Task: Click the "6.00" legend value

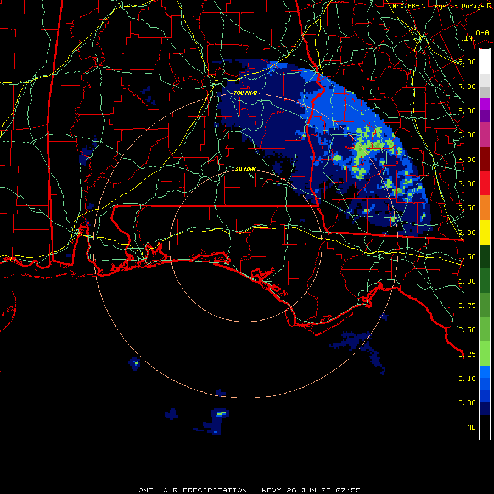Action: click(x=467, y=110)
